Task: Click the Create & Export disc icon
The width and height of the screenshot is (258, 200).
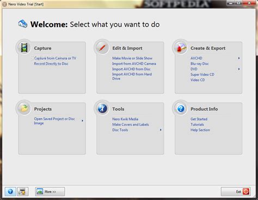Action: pos(181,48)
